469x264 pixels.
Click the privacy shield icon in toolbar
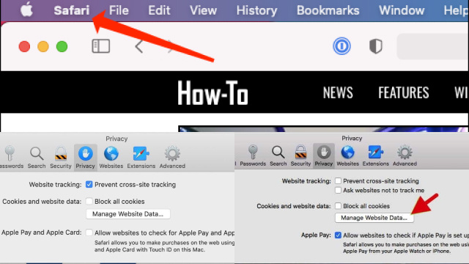tap(376, 46)
